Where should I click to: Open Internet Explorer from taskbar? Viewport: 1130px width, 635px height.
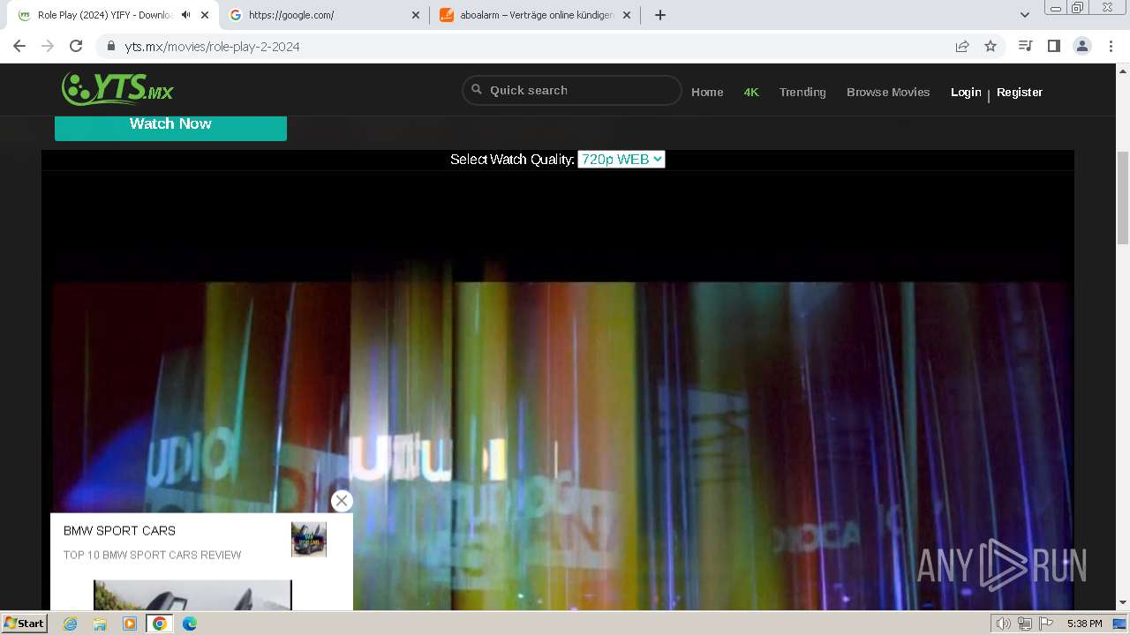(x=71, y=624)
